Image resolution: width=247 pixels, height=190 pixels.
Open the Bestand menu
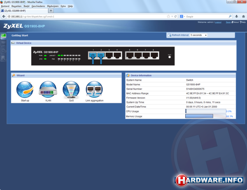coord(5,6)
